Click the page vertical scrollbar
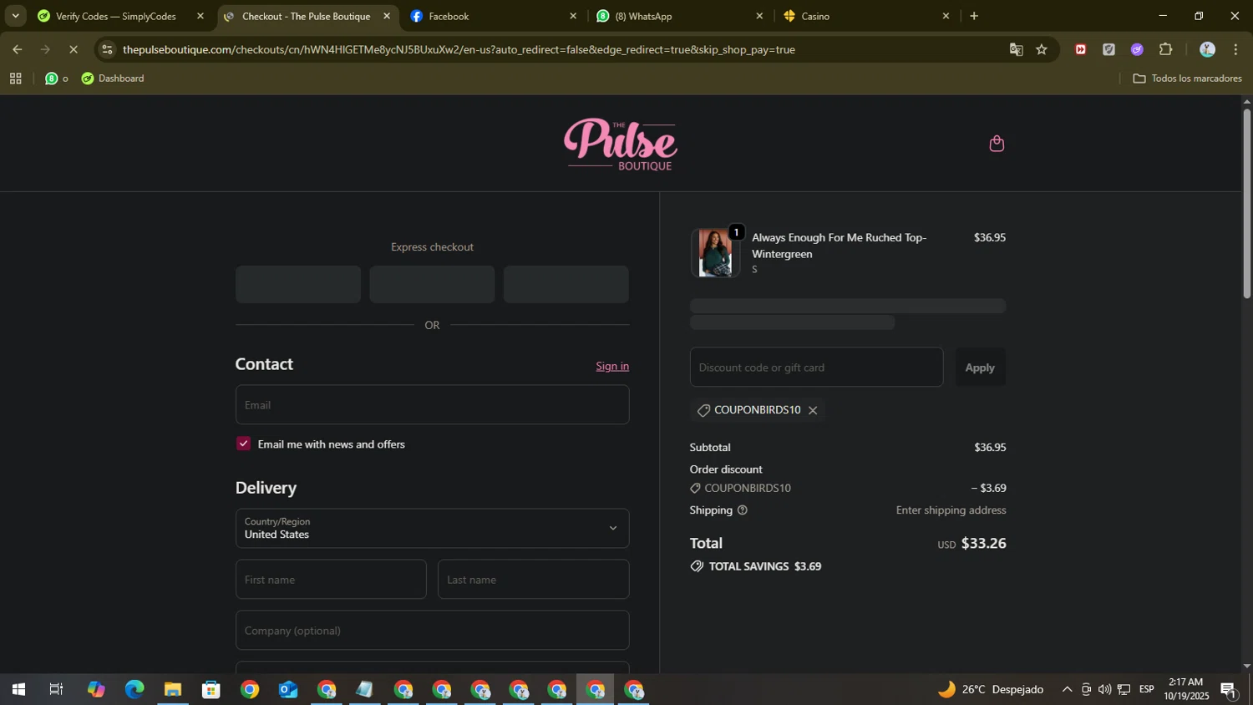Screen dimensions: 1253x705 pos(1246,203)
